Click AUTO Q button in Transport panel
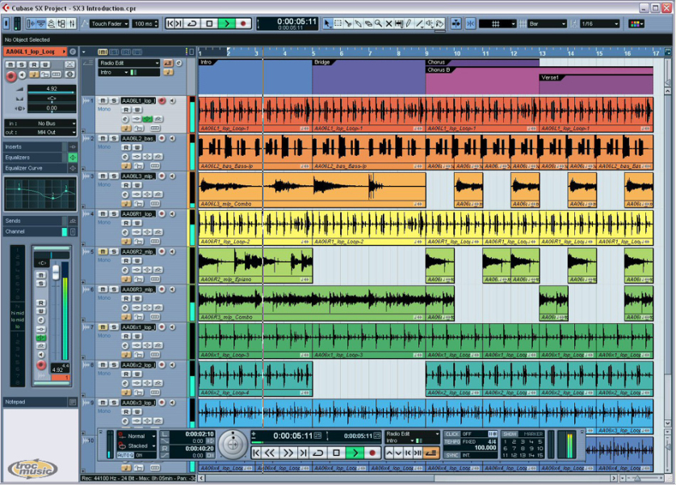 125,455
